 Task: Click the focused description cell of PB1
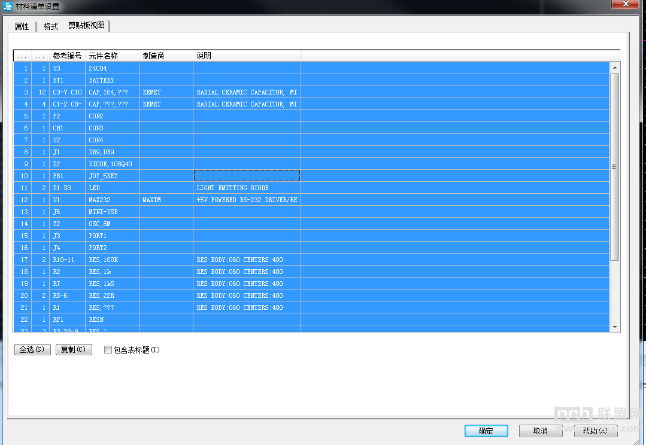point(247,176)
